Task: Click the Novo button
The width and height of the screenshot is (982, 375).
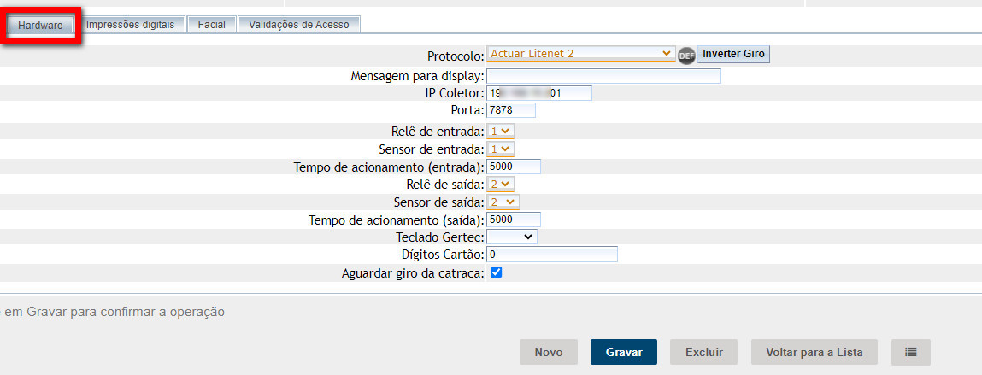Action: 549,352
